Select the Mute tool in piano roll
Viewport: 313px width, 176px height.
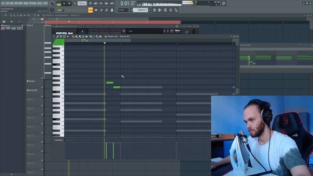click(x=87, y=37)
